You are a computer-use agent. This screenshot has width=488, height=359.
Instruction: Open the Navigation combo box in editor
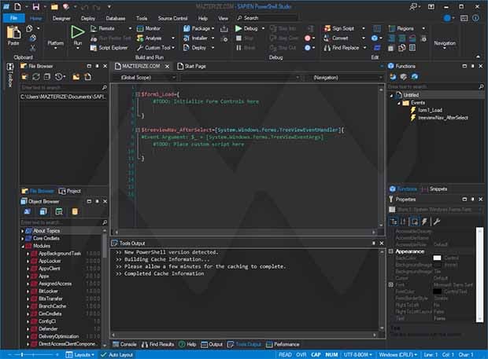pyautogui.click(x=345, y=77)
